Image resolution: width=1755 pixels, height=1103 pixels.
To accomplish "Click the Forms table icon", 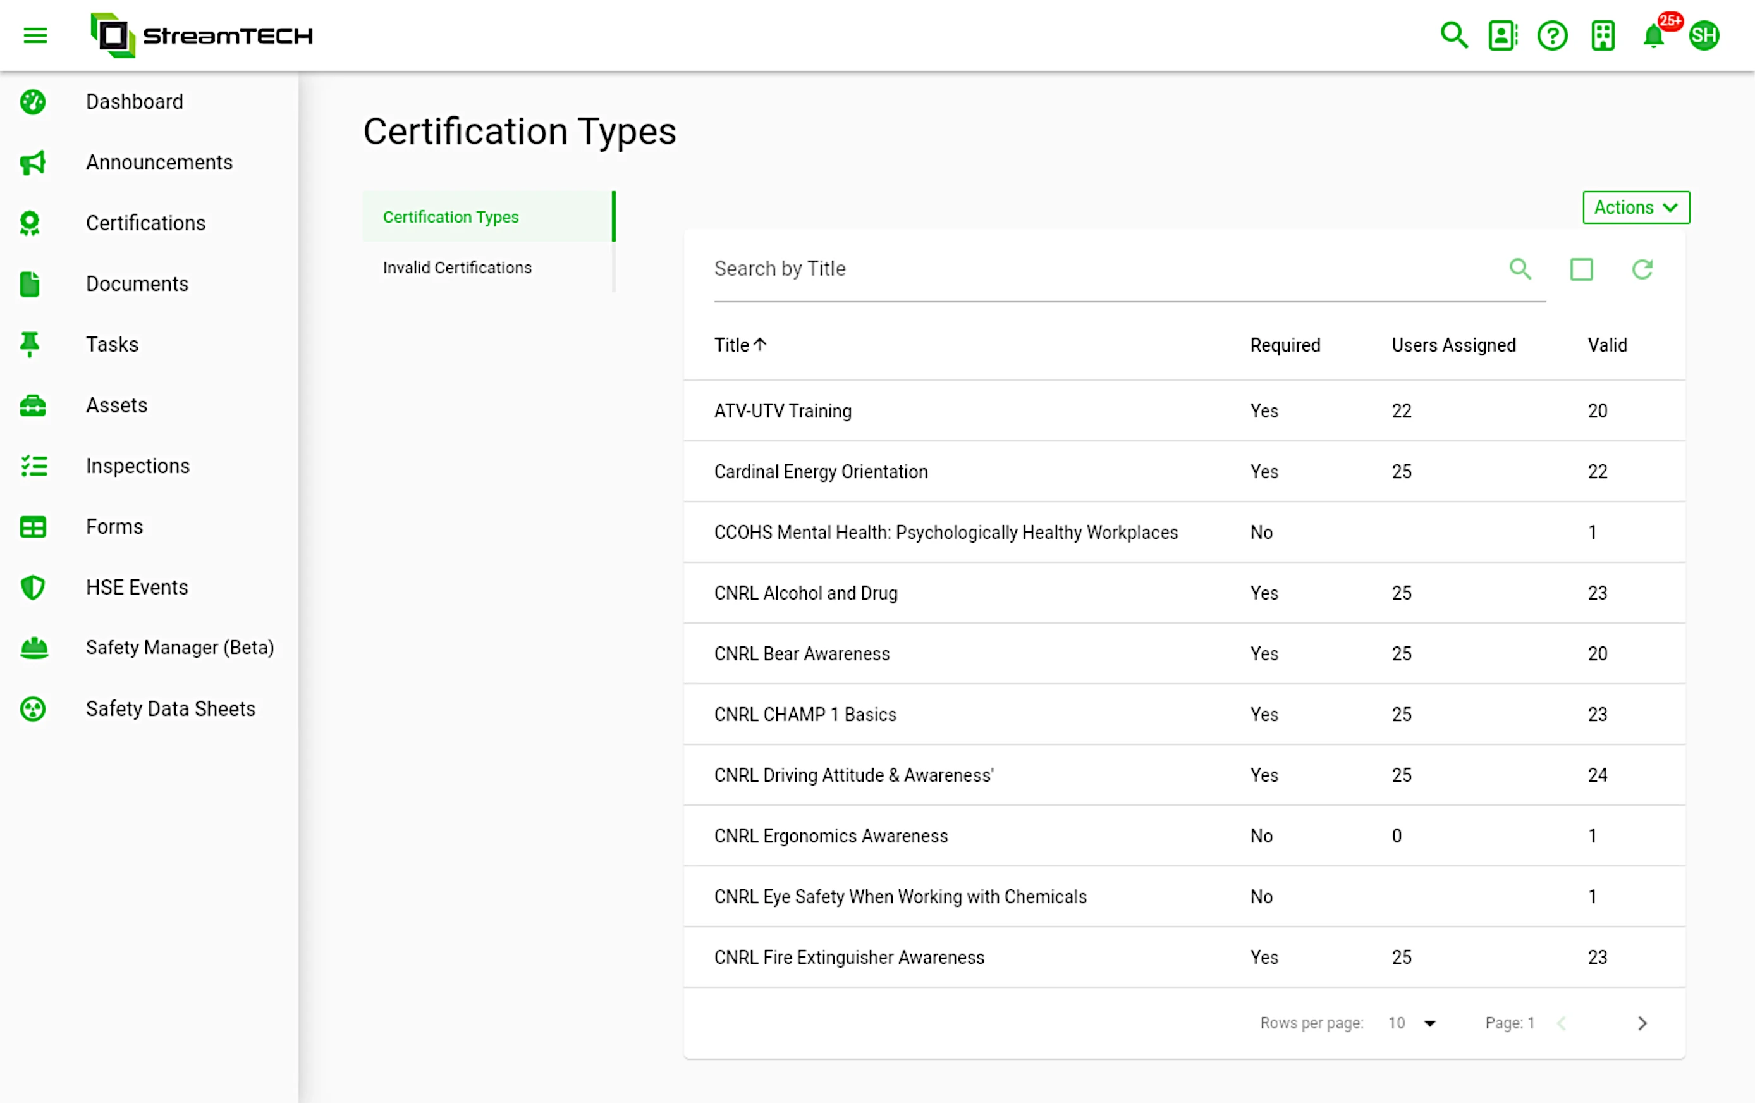I will click(33, 526).
